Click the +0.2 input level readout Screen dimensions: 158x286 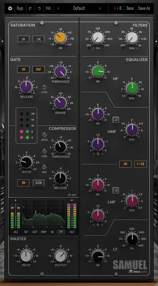click(15, 232)
